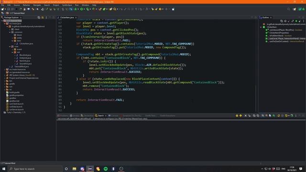Click the Debug bug toolbar icon
306x172 pixels.
point(76,9)
